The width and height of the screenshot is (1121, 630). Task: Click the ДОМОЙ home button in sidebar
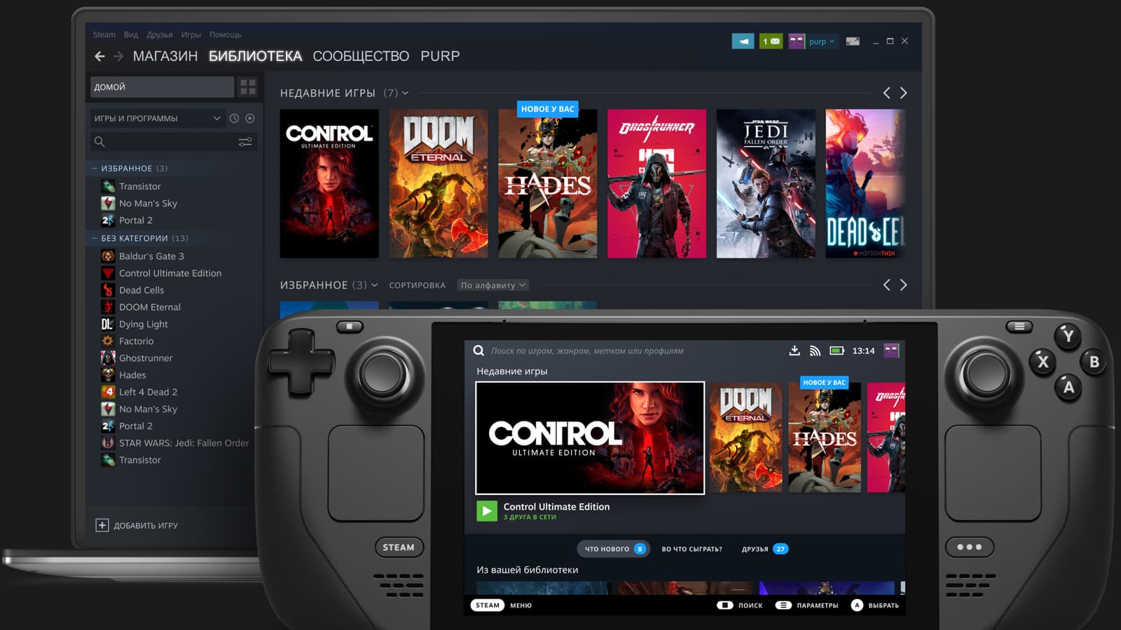[162, 87]
